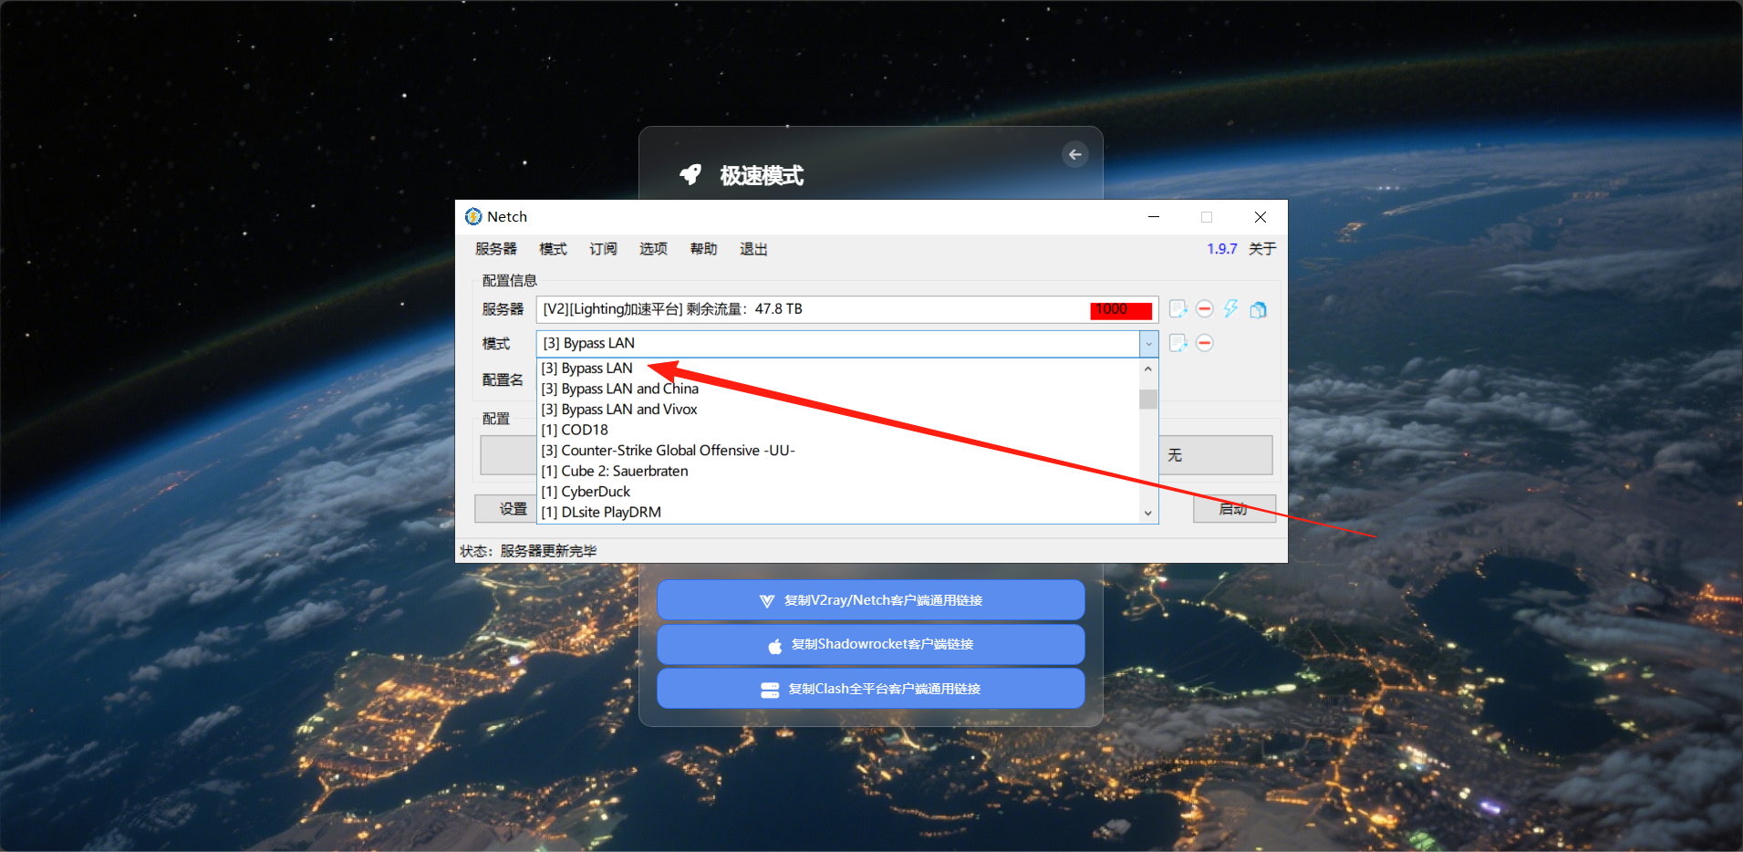Select "[1] DLsite PlayDRM" mode
The width and height of the screenshot is (1743, 852).
839,512
